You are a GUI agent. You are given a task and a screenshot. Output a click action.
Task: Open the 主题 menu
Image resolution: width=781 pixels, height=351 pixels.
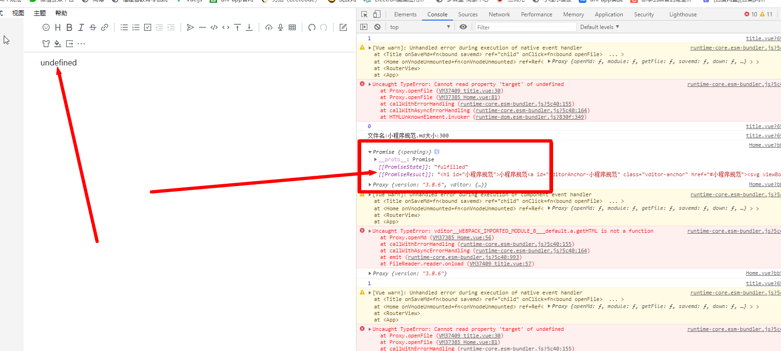(x=40, y=13)
